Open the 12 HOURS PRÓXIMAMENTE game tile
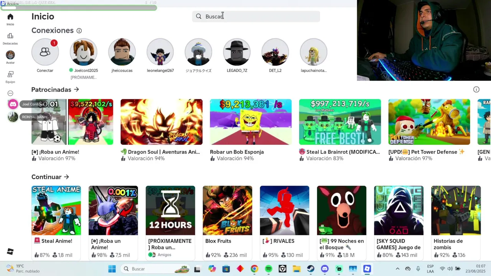491x276 pixels. click(170, 210)
